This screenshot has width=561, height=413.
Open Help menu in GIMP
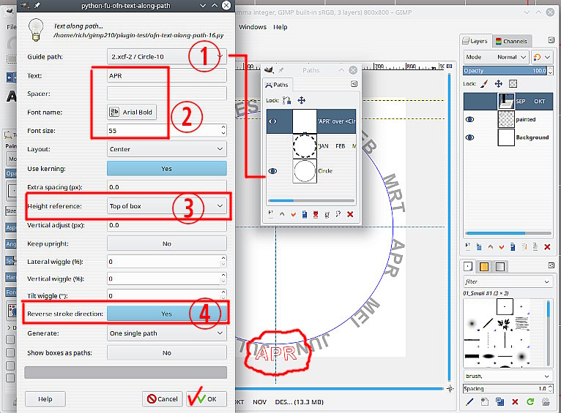[x=280, y=27]
